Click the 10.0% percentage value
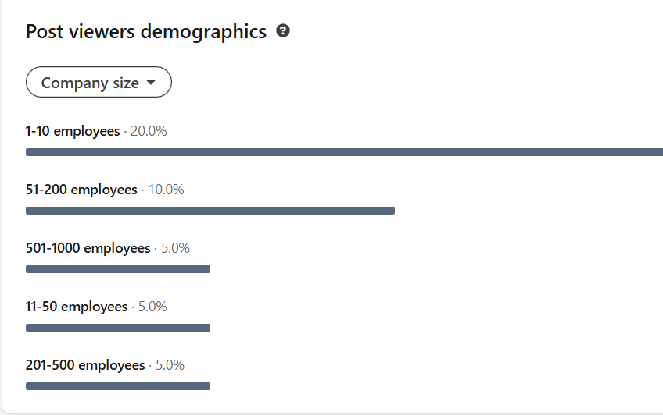 (166, 190)
